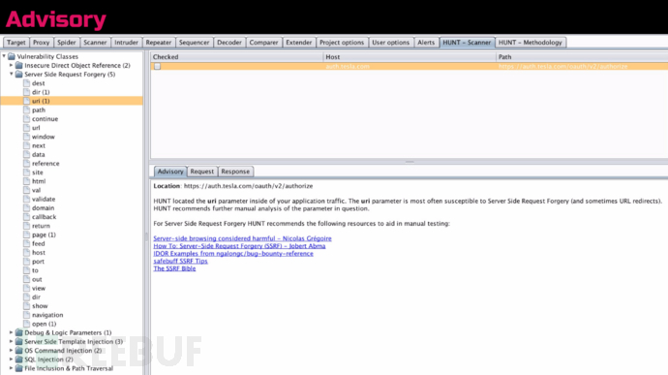
Task: Click the Server Side Template Injection folder icon
Action: (x=18, y=341)
